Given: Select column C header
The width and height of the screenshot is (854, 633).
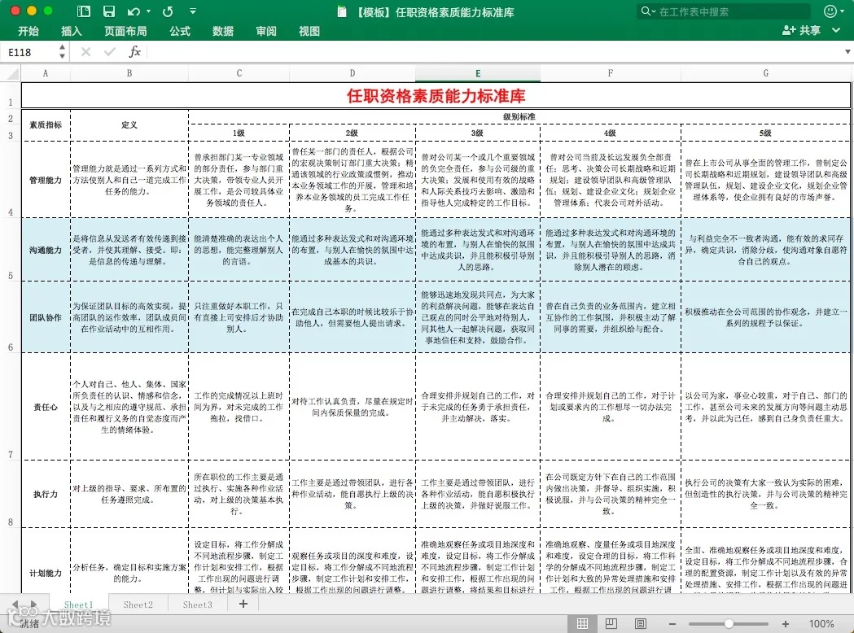Looking at the screenshot, I should [x=239, y=73].
